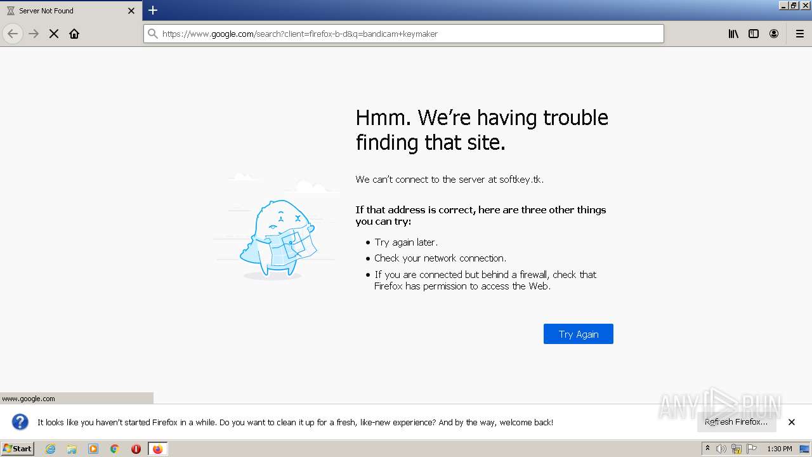
Task: Open the Firefox home page
Action: [74, 34]
